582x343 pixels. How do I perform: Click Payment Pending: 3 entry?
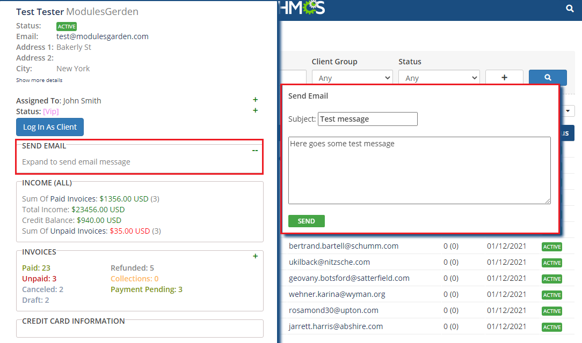pyautogui.click(x=146, y=289)
